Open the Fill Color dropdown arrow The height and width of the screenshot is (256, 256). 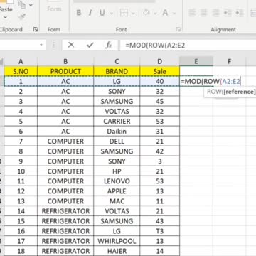pos(155,13)
